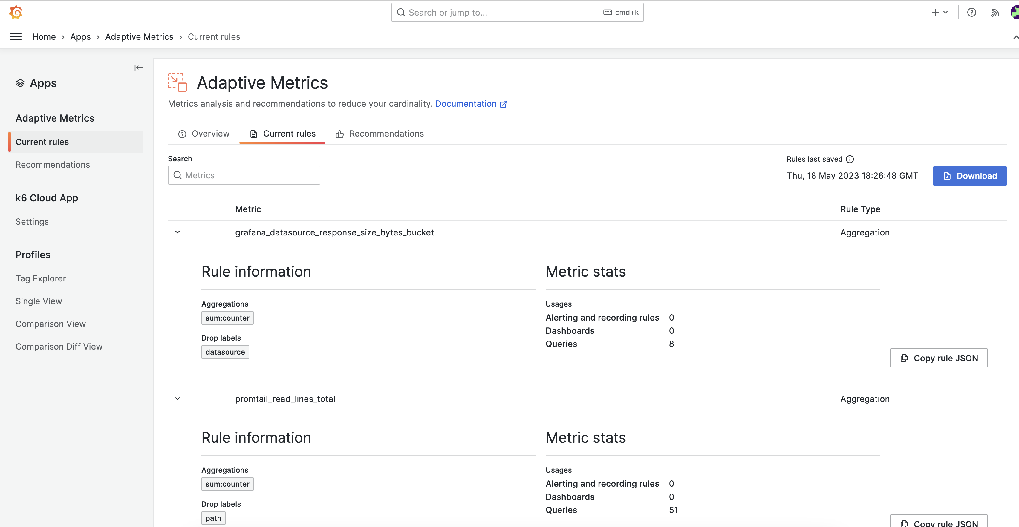This screenshot has width=1019, height=527.
Task: Collapse the sidebar with dock arrow icon
Action: pos(138,68)
